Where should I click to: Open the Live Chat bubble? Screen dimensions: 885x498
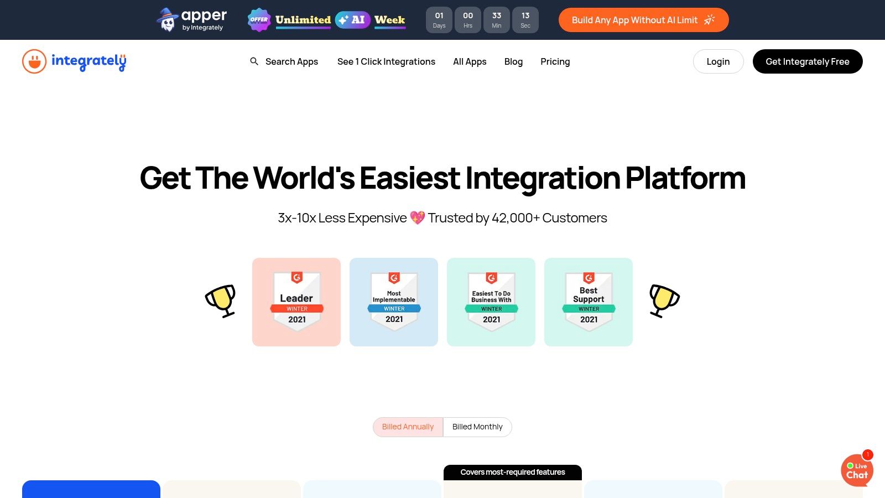(857, 470)
